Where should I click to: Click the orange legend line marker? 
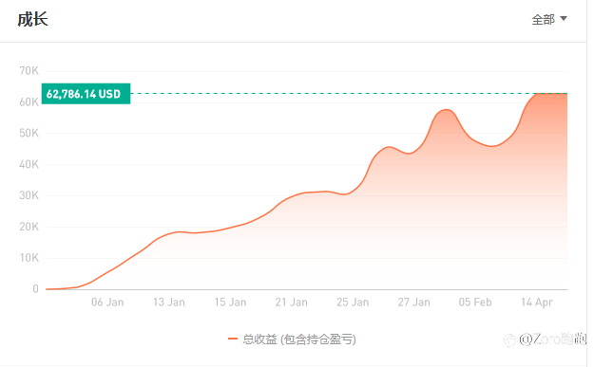tap(232, 339)
